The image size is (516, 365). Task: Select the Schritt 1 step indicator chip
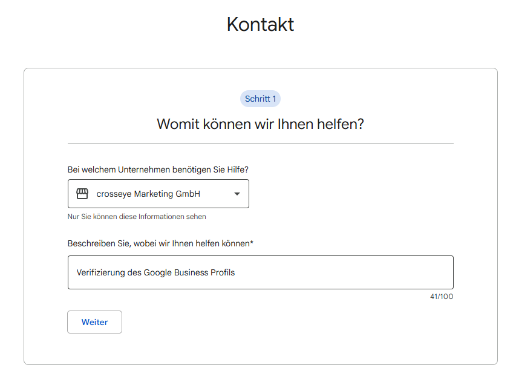pyautogui.click(x=260, y=98)
